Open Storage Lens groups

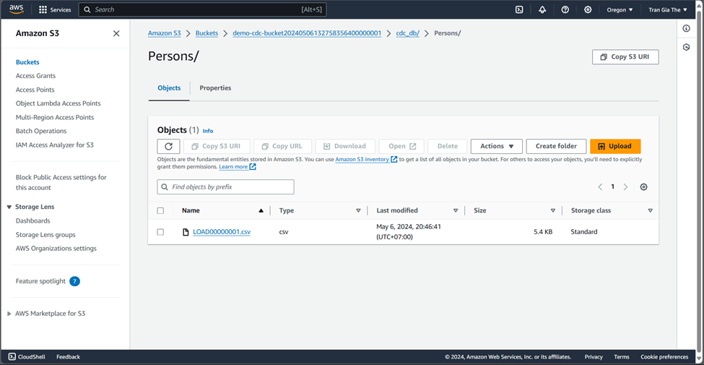tap(45, 235)
